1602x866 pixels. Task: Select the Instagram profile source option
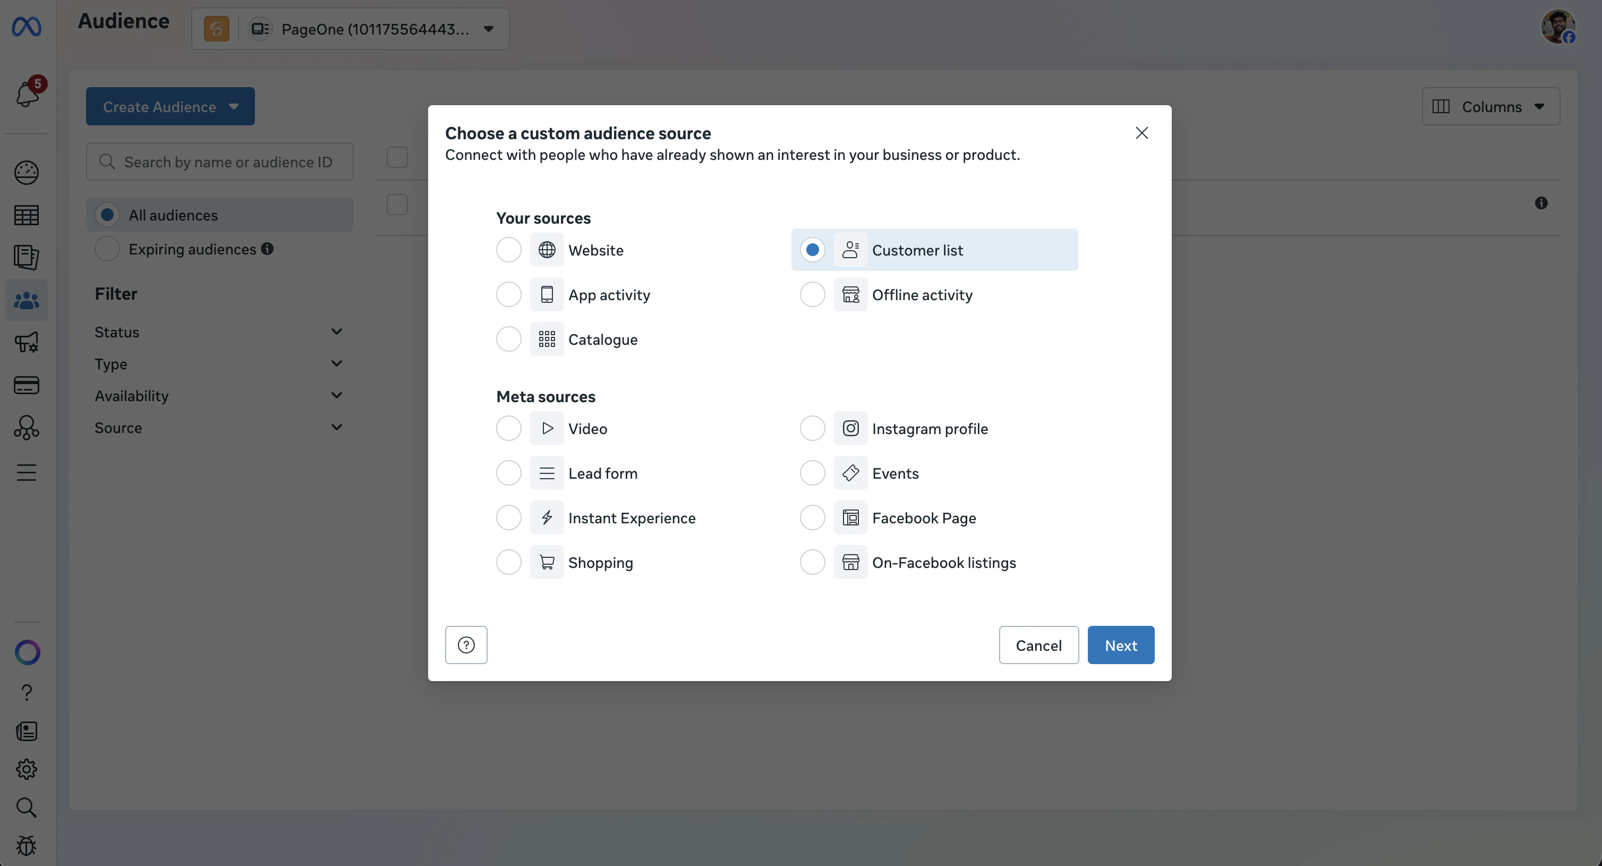(812, 428)
